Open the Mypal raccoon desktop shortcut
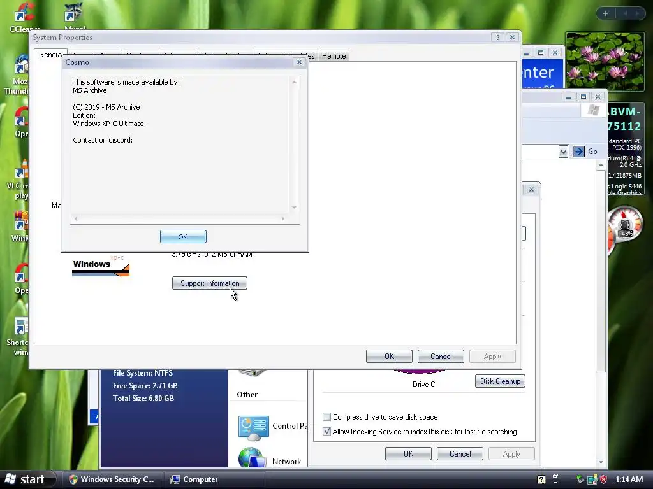The image size is (653, 489). click(x=74, y=15)
